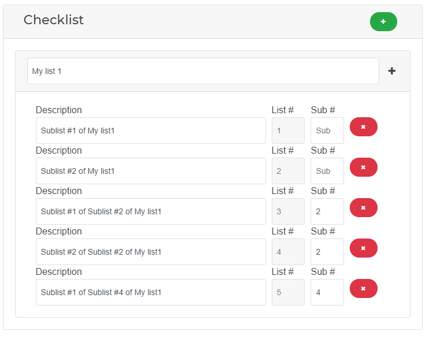Click description Sublist #1 of Sublist #4
This screenshot has height=339, width=429.
150,292
